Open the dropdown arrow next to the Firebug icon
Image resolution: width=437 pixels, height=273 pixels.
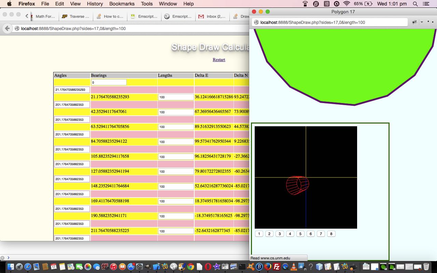[422, 22]
